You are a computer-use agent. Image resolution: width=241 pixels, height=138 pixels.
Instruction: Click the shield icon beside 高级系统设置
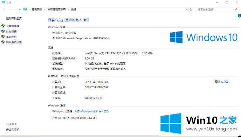tap(3, 42)
